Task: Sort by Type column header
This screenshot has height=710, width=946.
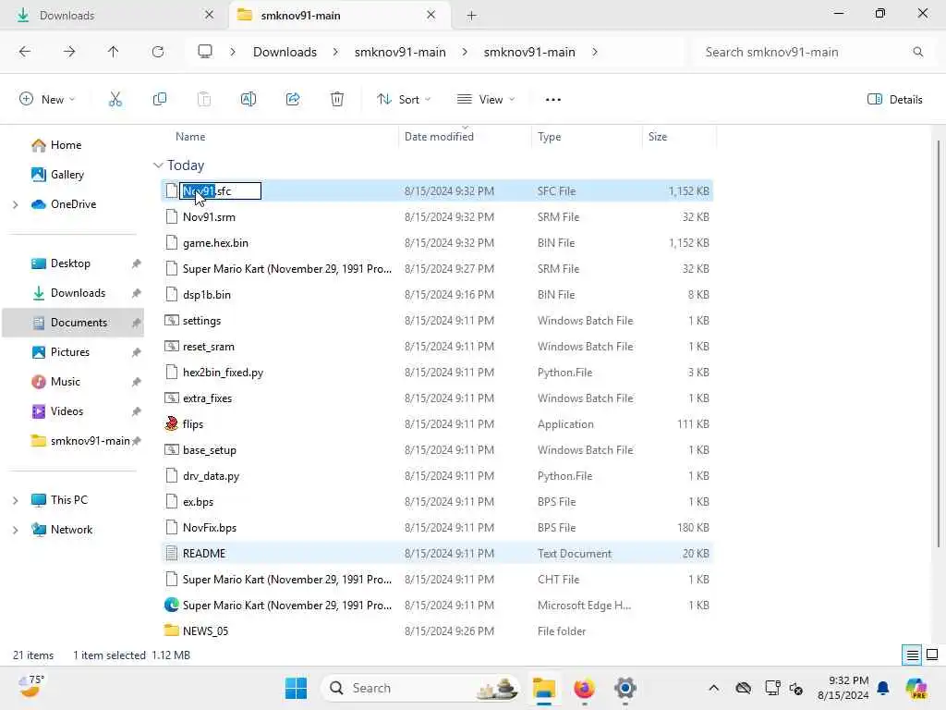Action: point(549,137)
